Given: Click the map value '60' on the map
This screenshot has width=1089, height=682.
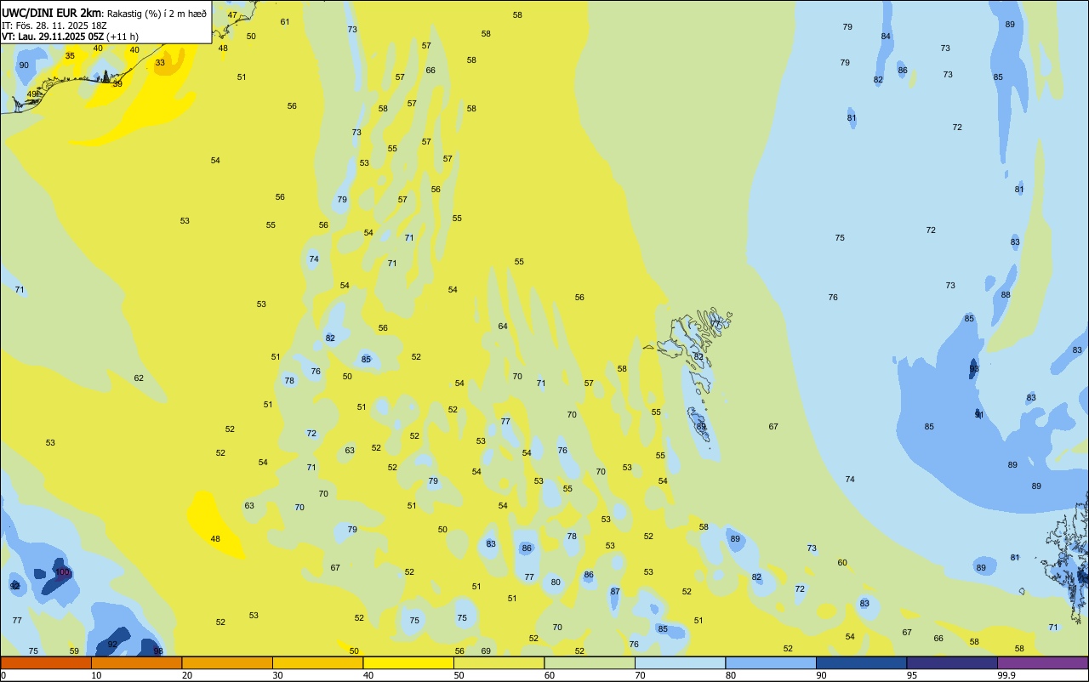Looking at the screenshot, I should click(842, 563).
